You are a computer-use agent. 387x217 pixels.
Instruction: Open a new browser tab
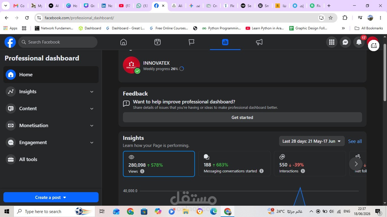pos(329,6)
